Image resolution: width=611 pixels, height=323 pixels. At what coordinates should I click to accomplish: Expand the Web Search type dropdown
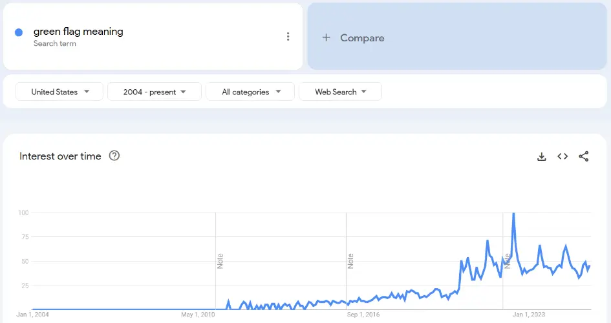coord(340,92)
